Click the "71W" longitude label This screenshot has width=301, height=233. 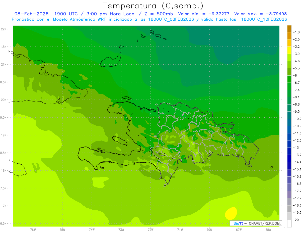(x=180, y=230)
